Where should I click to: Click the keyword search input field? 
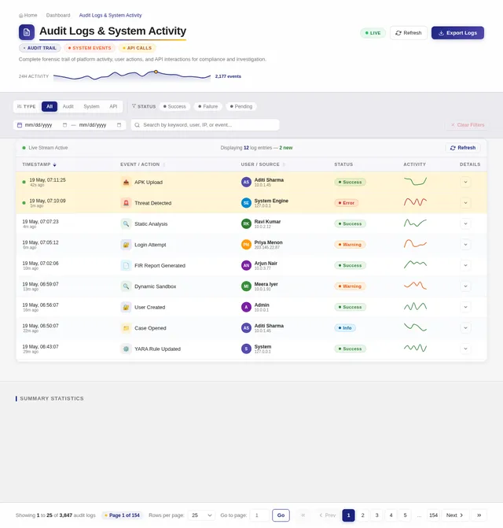point(205,125)
